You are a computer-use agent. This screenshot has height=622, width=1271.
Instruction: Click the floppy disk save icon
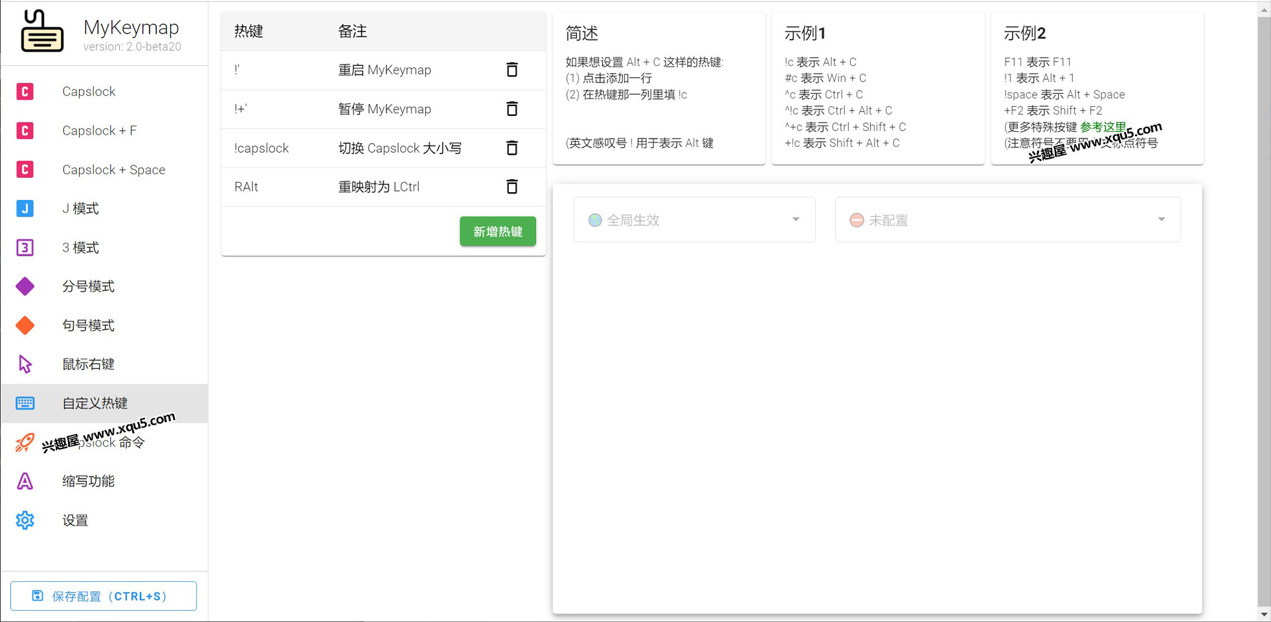38,595
